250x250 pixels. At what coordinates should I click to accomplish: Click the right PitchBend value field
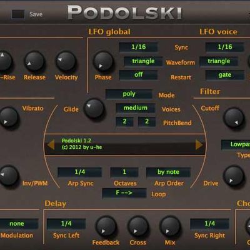tap(147, 122)
